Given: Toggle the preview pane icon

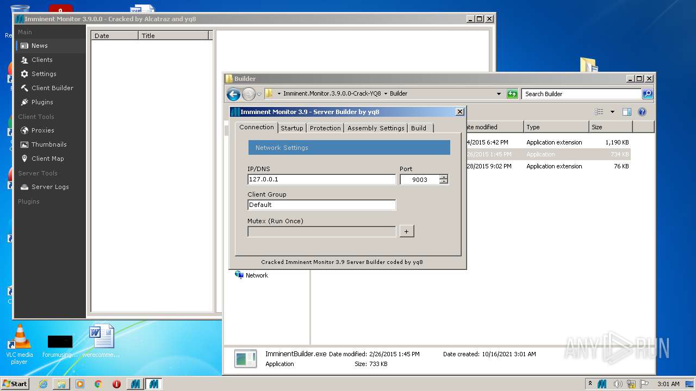Looking at the screenshot, I should (x=626, y=112).
